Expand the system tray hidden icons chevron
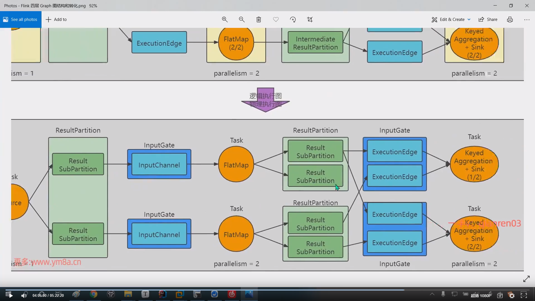This screenshot has width=535, height=301. pyautogui.click(x=432, y=294)
